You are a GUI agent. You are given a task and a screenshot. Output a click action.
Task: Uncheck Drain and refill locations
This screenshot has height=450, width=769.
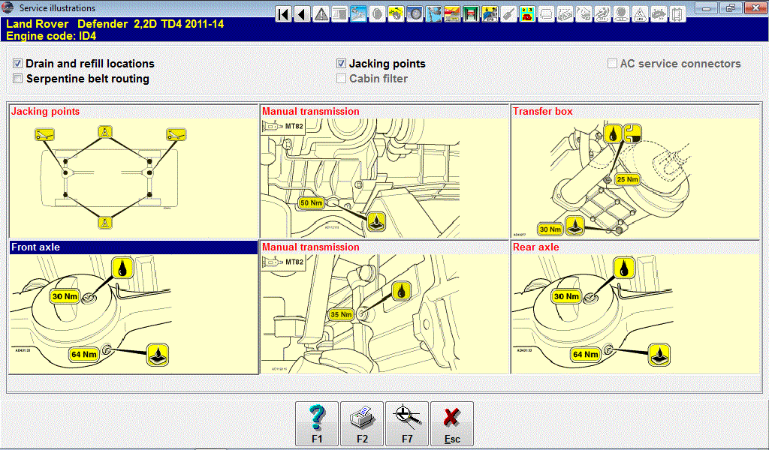(18, 64)
